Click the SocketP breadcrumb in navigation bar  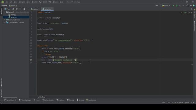point(4,5)
